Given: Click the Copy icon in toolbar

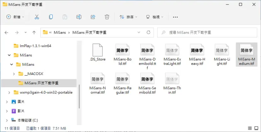Looking at the screenshot, I should [x=51, y=17].
